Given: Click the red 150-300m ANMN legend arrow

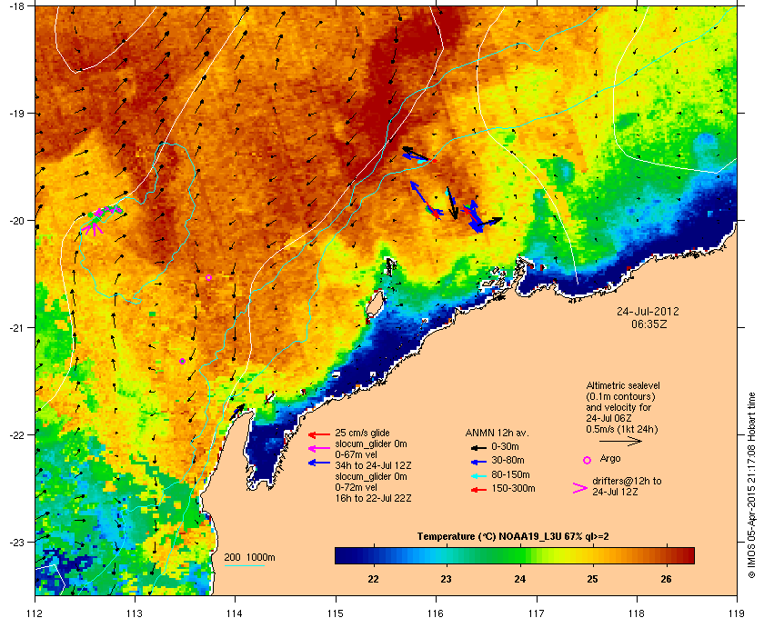Looking at the screenshot, I should [x=478, y=489].
